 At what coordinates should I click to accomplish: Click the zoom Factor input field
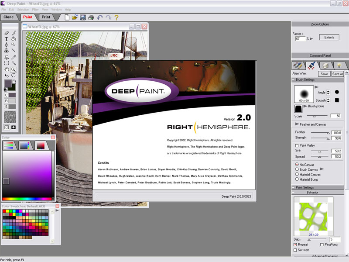pyautogui.click(x=300, y=39)
